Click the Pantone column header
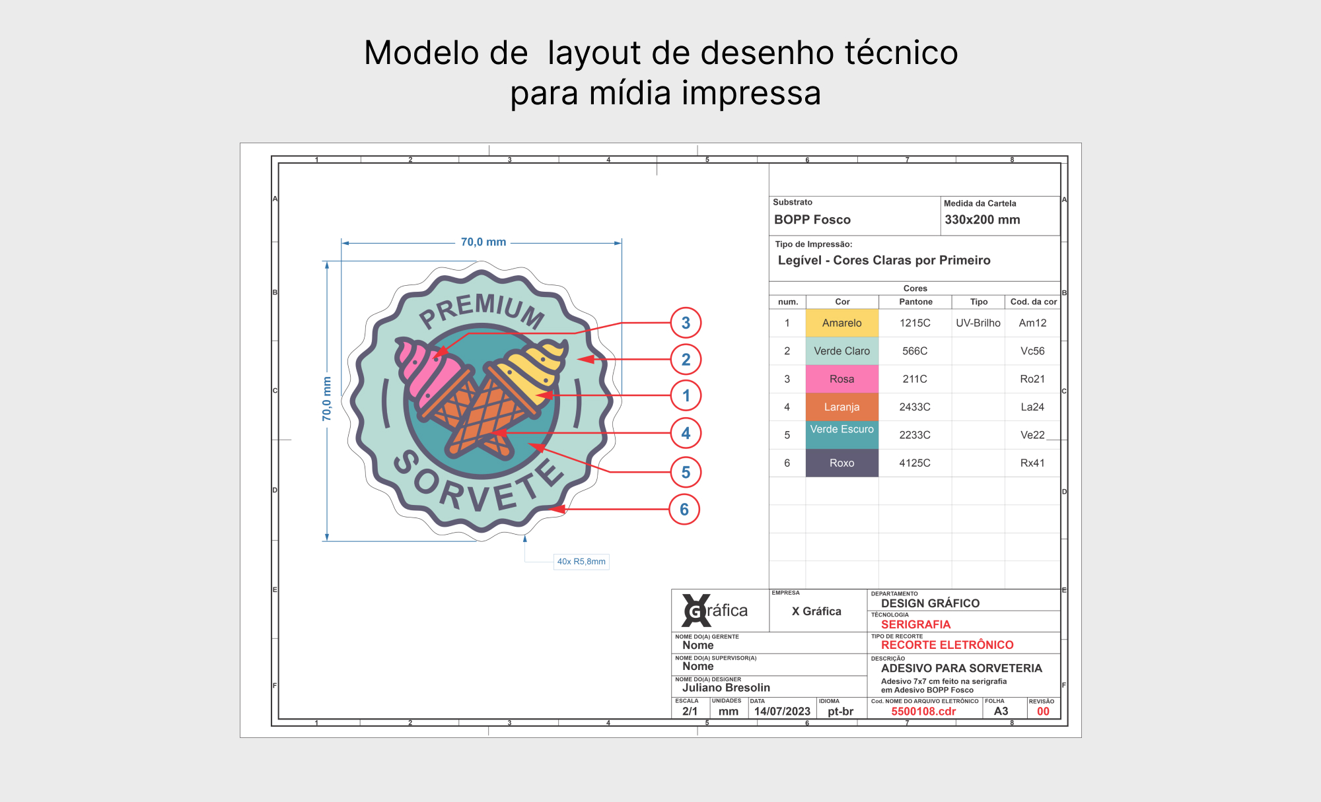 [915, 302]
